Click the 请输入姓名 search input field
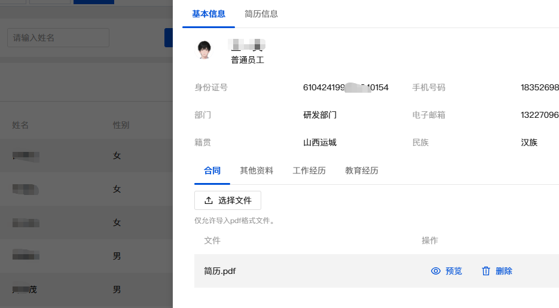559x308 pixels. (x=58, y=38)
